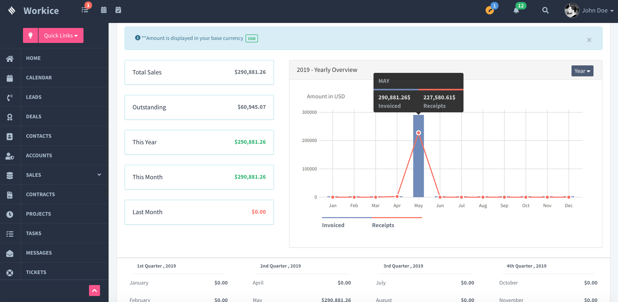This screenshot has height=302, width=618.
Task: Open the Quick Links dropdown
Action: pyautogui.click(x=61, y=35)
